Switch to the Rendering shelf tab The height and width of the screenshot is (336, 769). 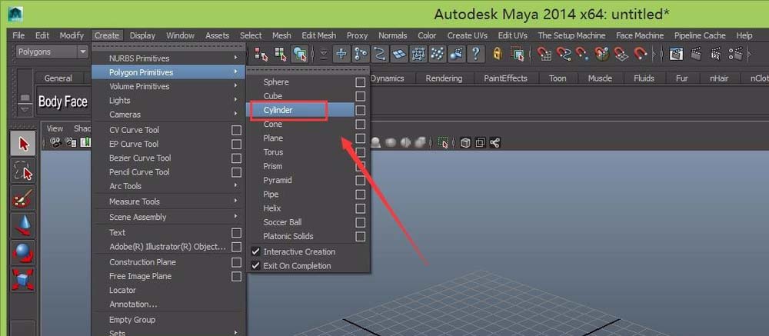[x=444, y=78]
